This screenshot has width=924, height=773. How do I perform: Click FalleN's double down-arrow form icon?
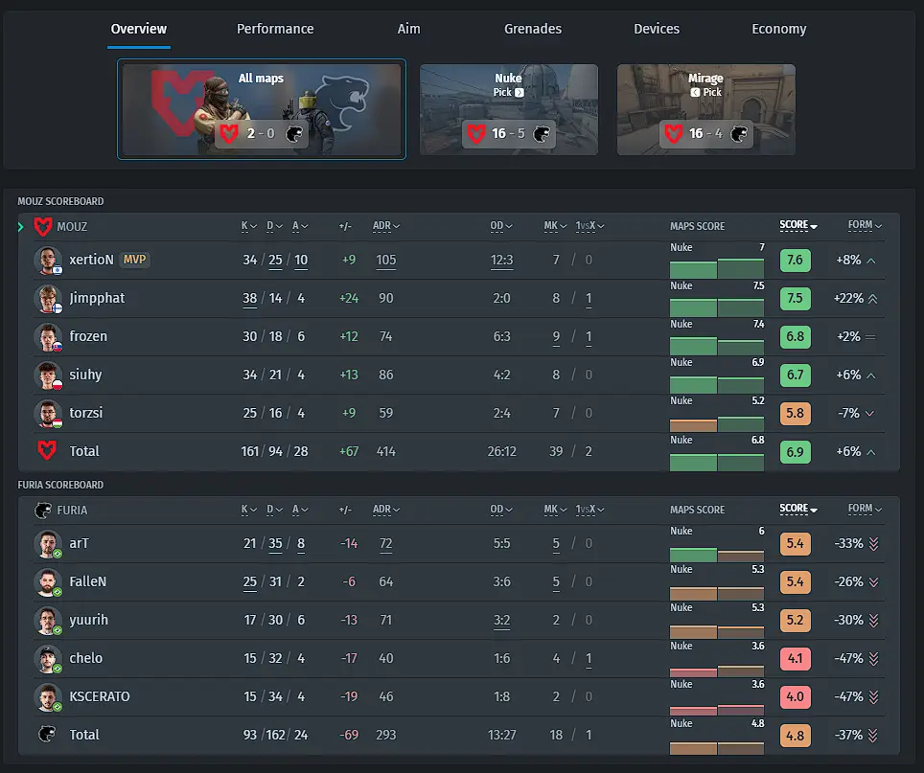click(873, 581)
